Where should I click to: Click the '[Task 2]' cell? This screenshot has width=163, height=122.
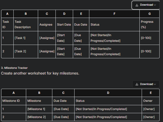pyautogui.click(x=26, y=51)
